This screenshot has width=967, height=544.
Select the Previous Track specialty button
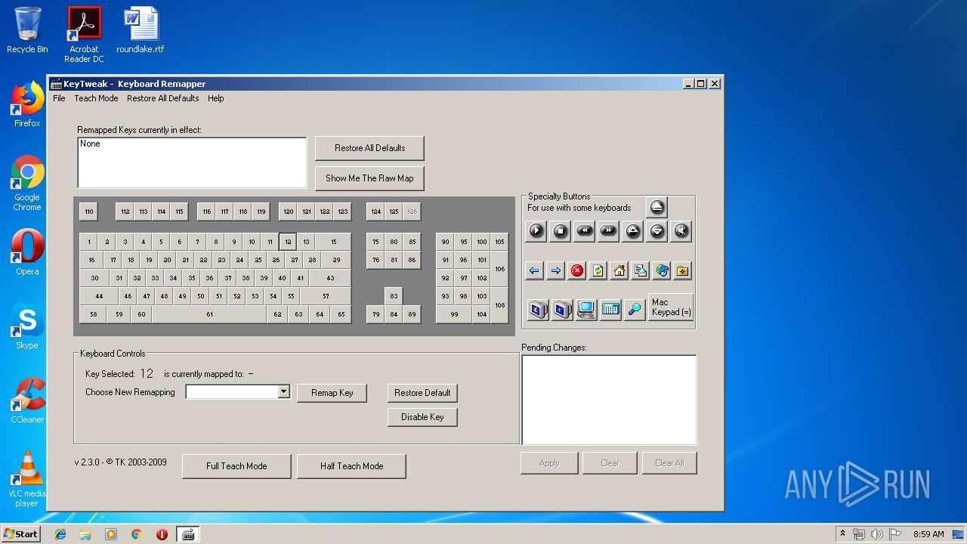(x=585, y=231)
